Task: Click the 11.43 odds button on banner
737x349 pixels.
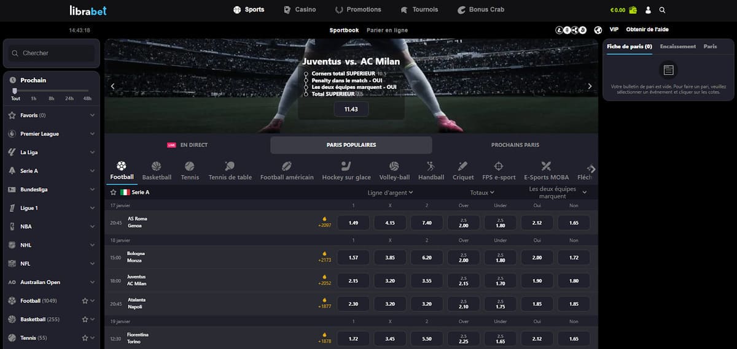Action: pos(351,109)
